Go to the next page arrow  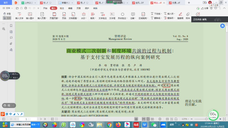(x=41, y=119)
